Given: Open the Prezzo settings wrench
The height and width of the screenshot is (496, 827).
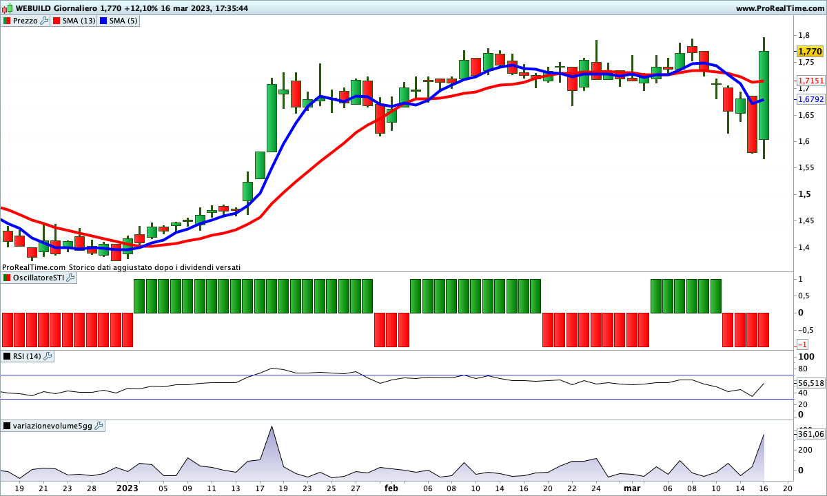Looking at the screenshot, I should pos(44,21).
